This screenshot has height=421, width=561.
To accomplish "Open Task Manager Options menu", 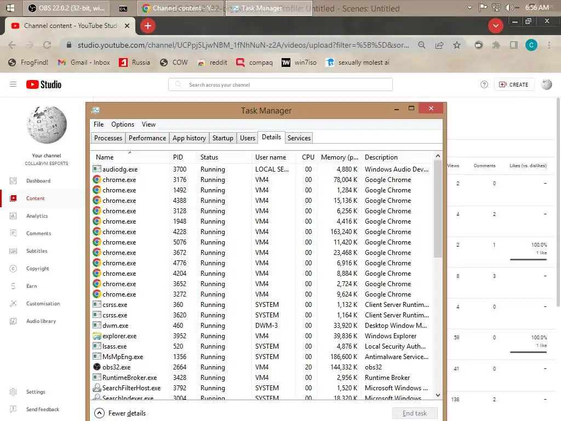I will click(x=123, y=124).
